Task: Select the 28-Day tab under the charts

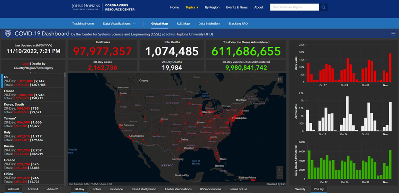Action: pos(319,189)
